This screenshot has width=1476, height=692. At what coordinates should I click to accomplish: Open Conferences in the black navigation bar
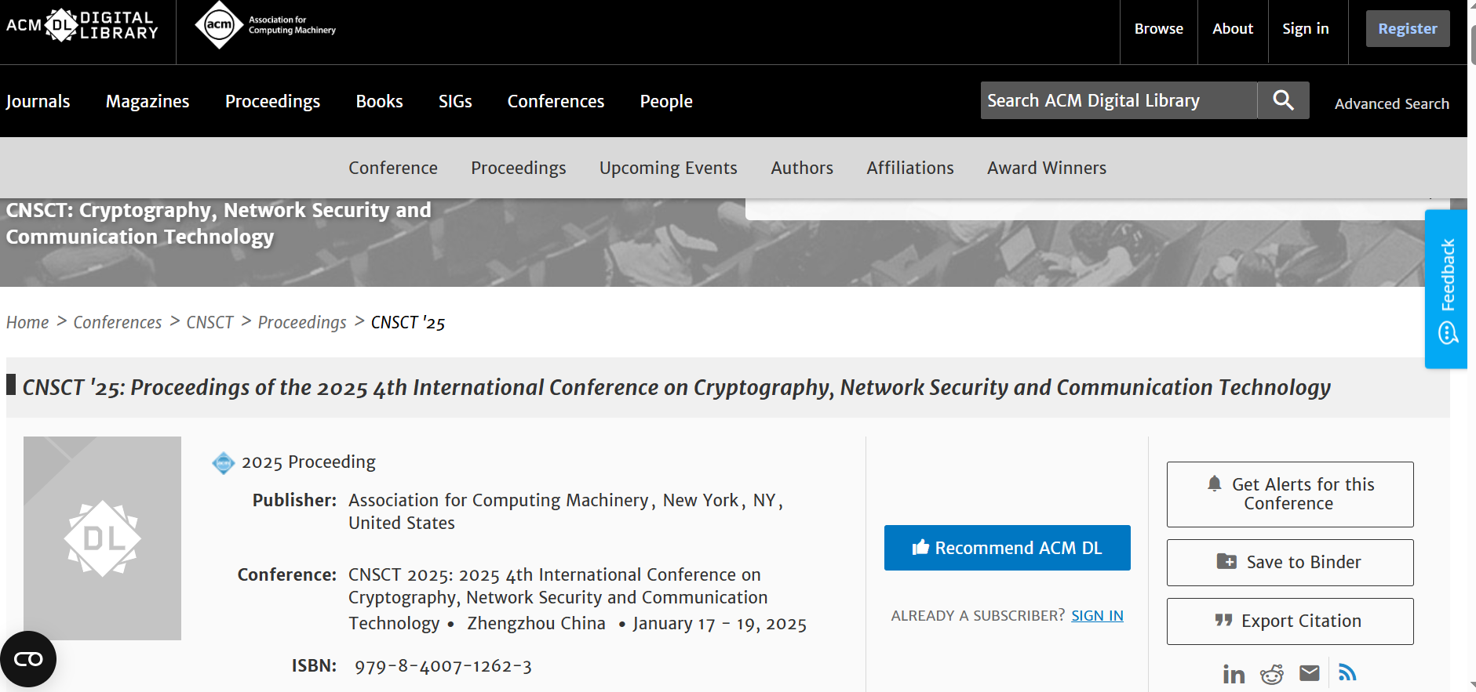(x=556, y=101)
